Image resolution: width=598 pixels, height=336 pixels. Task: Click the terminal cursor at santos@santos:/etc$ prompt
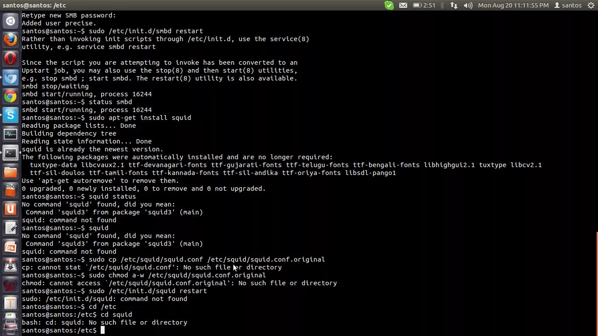pyautogui.click(x=103, y=330)
